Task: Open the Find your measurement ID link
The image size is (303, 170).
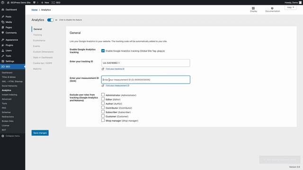Action: click(117, 85)
